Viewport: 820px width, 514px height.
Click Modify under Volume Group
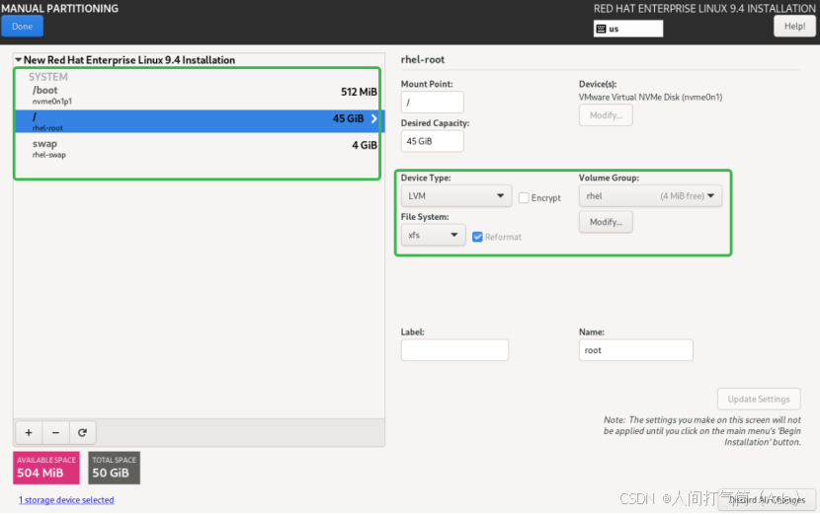coord(606,222)
